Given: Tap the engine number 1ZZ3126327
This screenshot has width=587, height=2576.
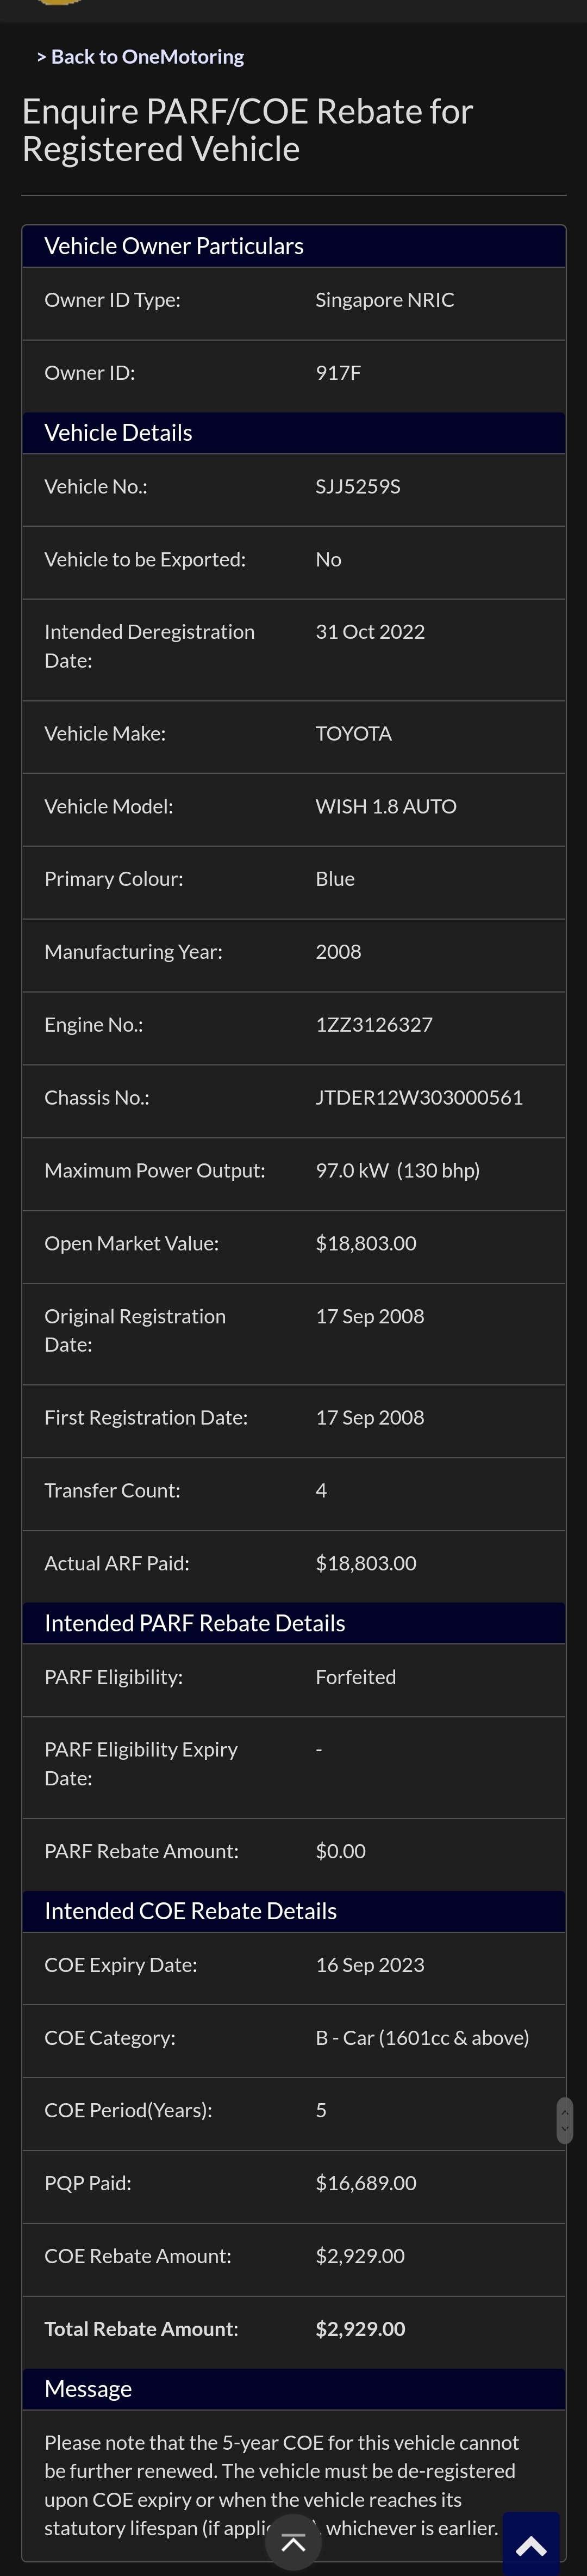Looking at the screenshot, I should pos(373,1024).
